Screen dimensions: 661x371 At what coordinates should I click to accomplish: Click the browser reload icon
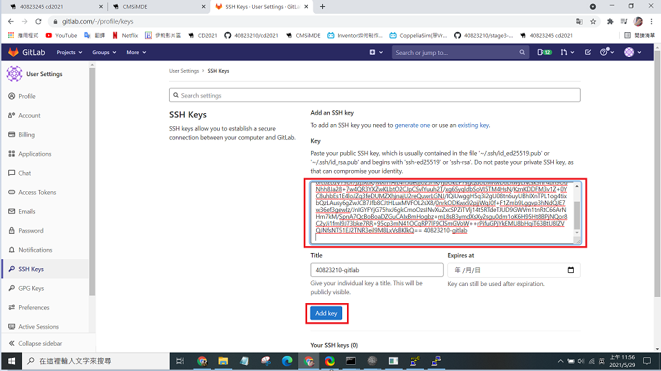click(x=38, y=21)
